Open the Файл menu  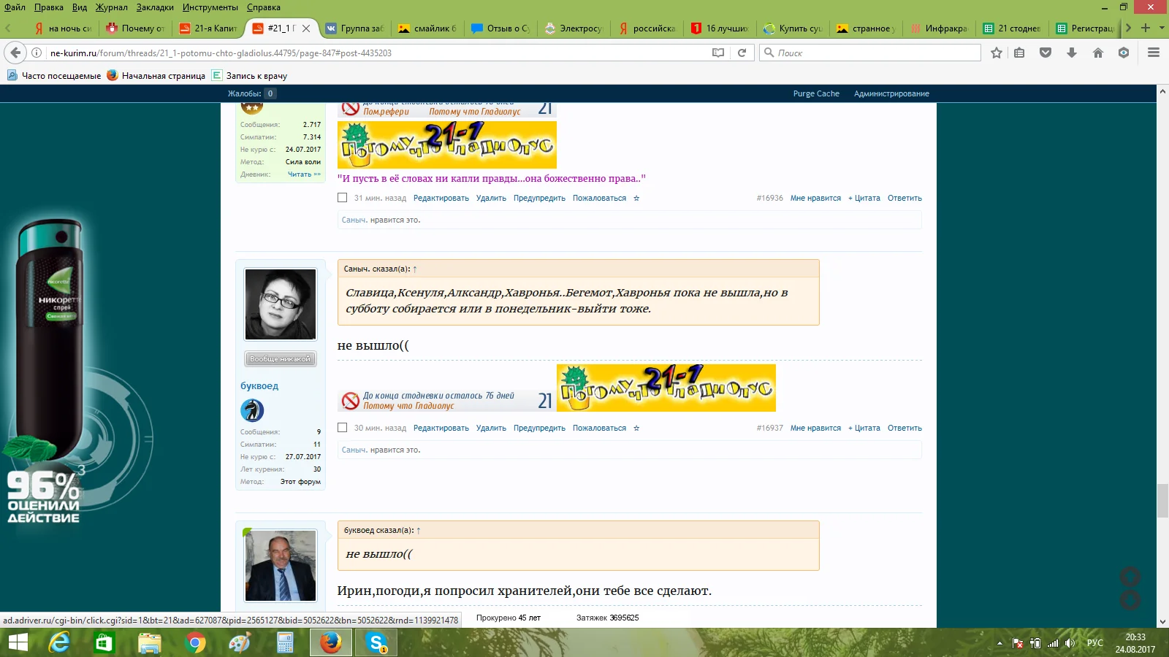tap(15, 7)
